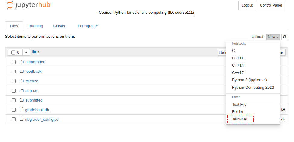Open the Running tab
The width and height of the screenshot is (294, 142).
tap(36, 26)
